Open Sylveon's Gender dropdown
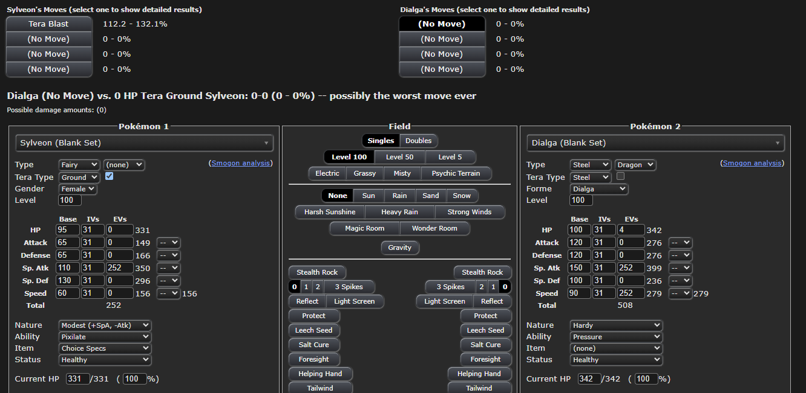This screenshot has width=806, height=393. [77, 188]
